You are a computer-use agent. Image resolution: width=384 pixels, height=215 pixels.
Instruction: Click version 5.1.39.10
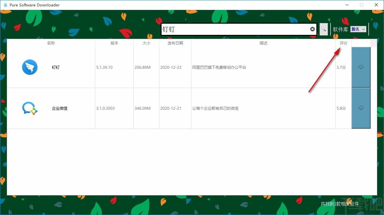(104, 67)
